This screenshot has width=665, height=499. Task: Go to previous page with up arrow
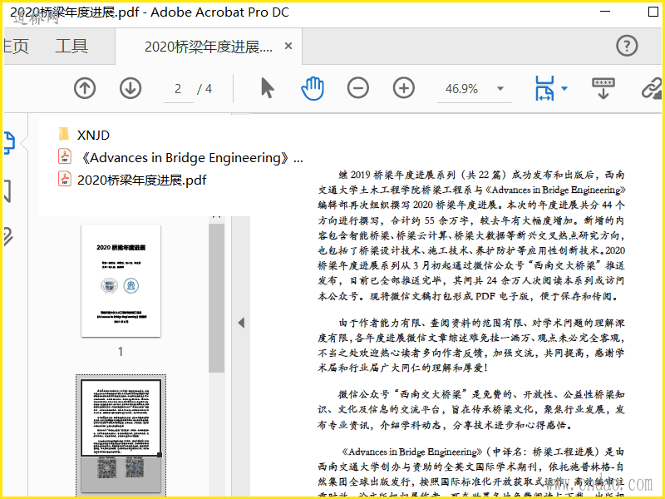pos(85,88)
